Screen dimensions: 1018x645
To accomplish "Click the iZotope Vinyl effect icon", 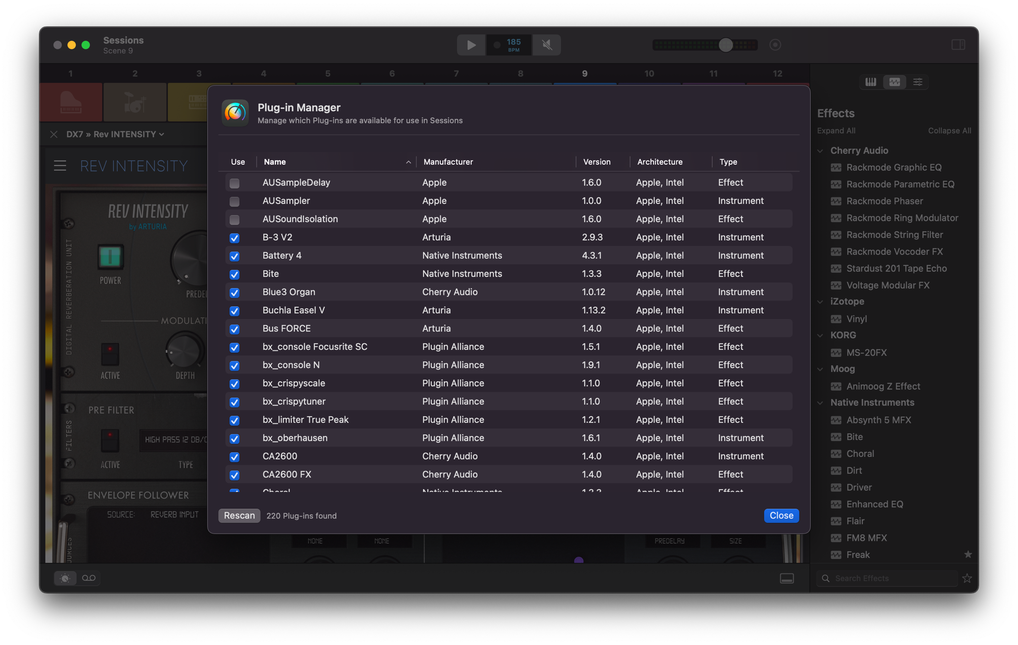I will click(x=836, y=319).
